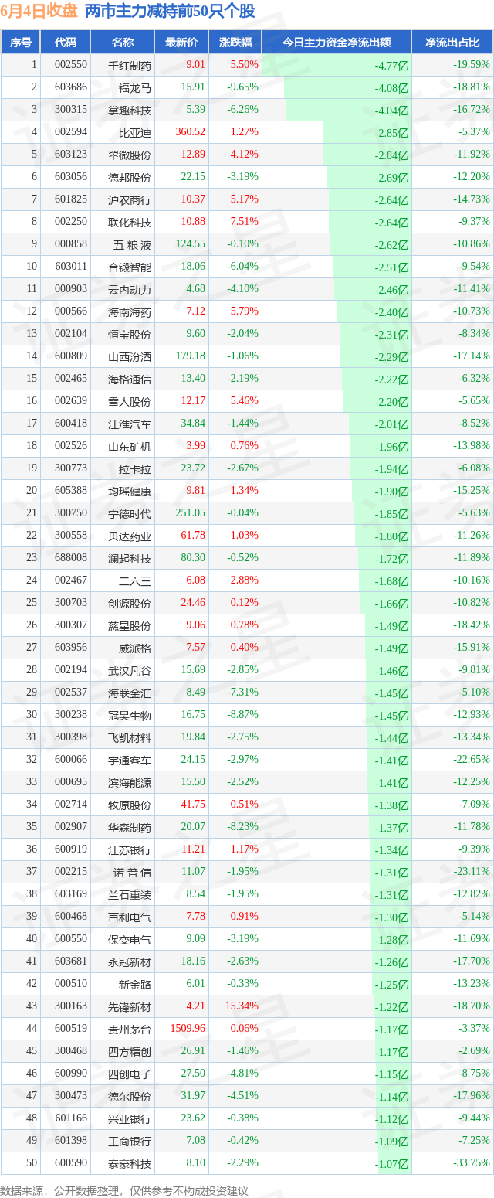
Task: Select stock code 603686
Action: point(71,87)
